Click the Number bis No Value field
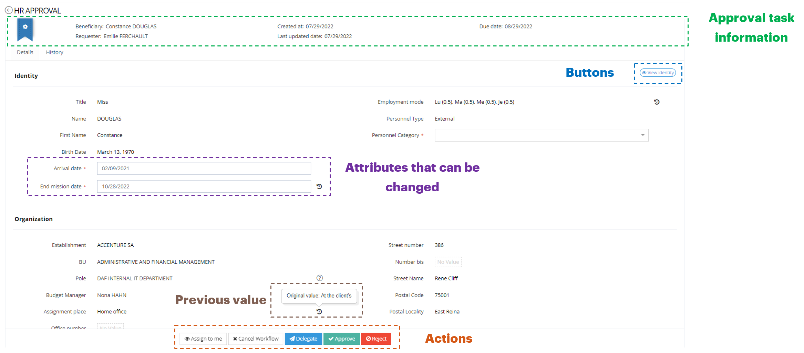 [448, 262]
